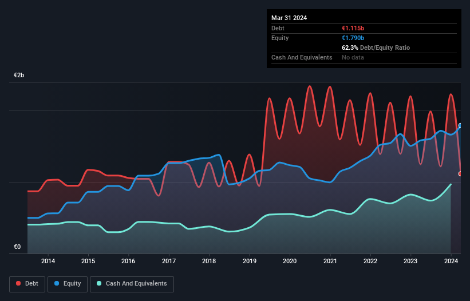Click the Debt row label in tooltip
470x301 pixels.
pos(278,28)
